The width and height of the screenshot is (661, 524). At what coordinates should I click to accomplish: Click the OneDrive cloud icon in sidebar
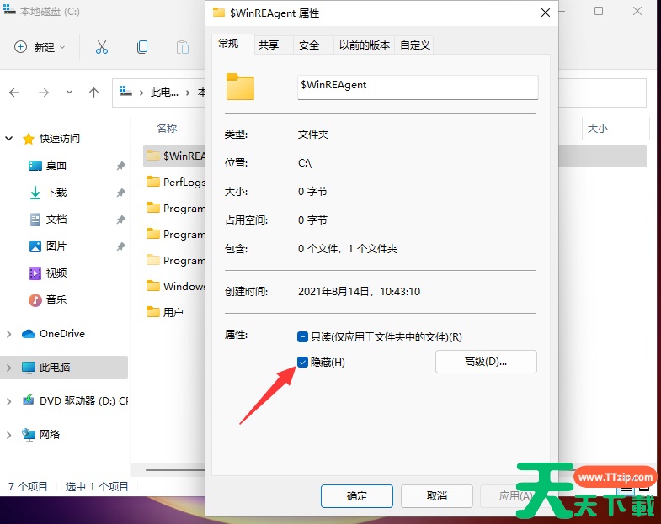click(29, 334)
